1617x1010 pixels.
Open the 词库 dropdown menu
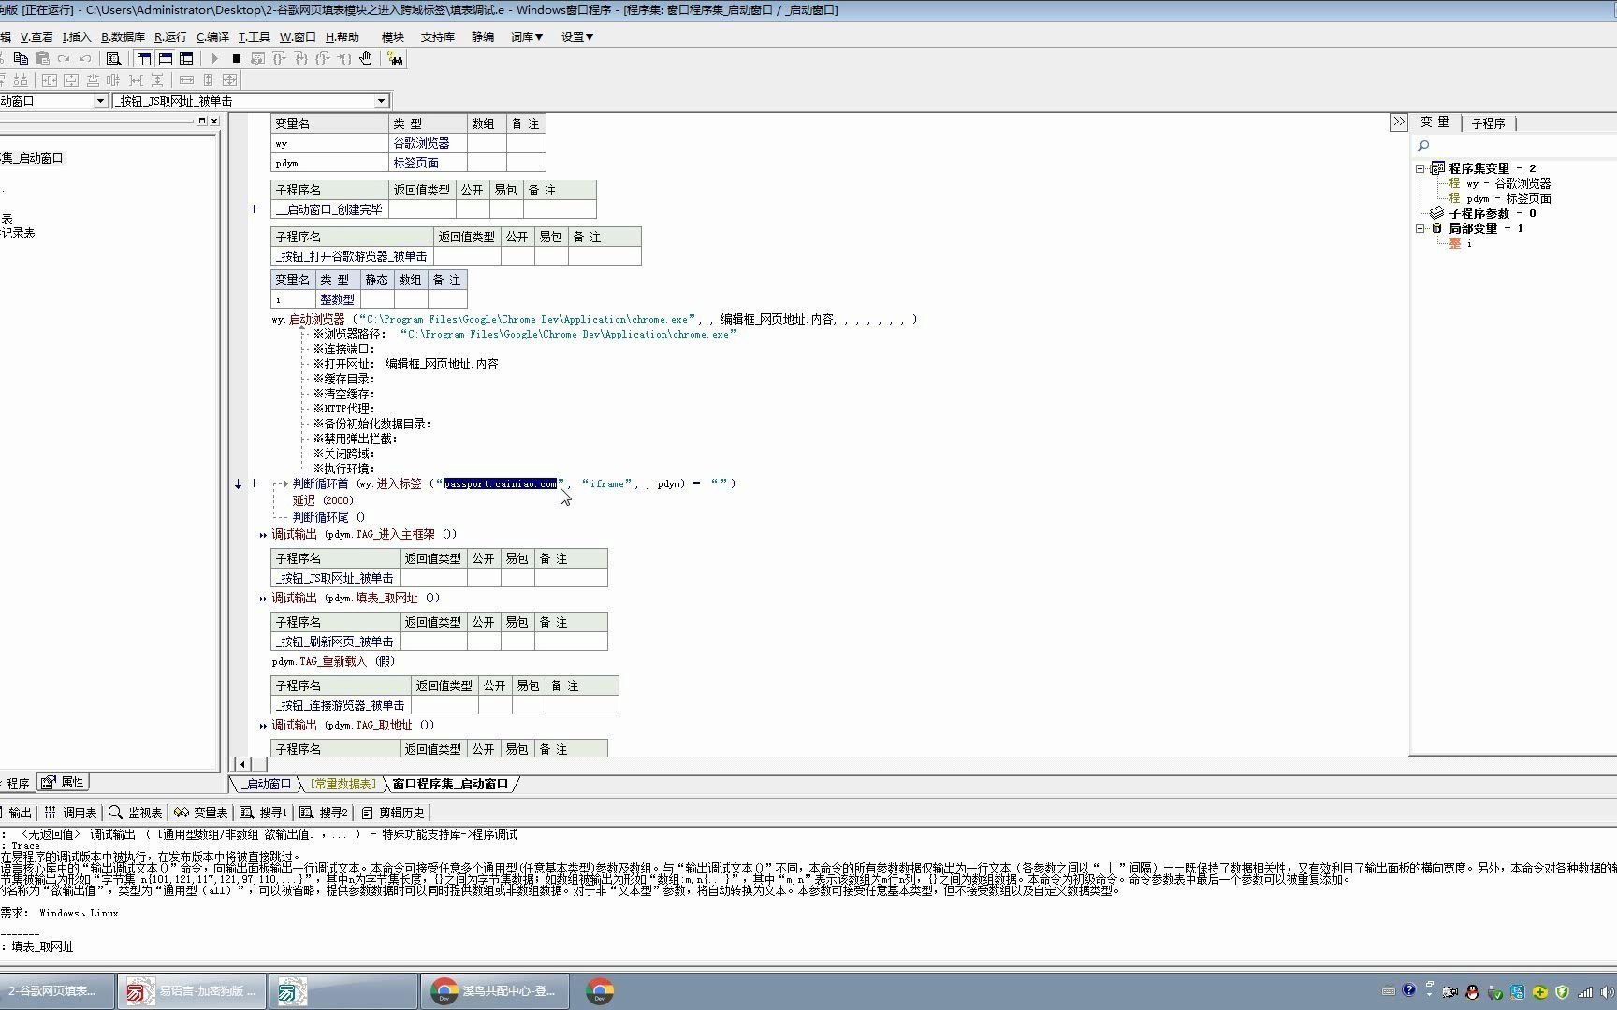pos(527,37)
